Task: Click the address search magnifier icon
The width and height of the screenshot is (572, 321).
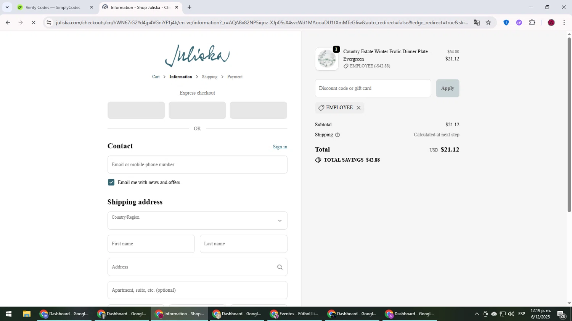Action: tap(280, 267)
